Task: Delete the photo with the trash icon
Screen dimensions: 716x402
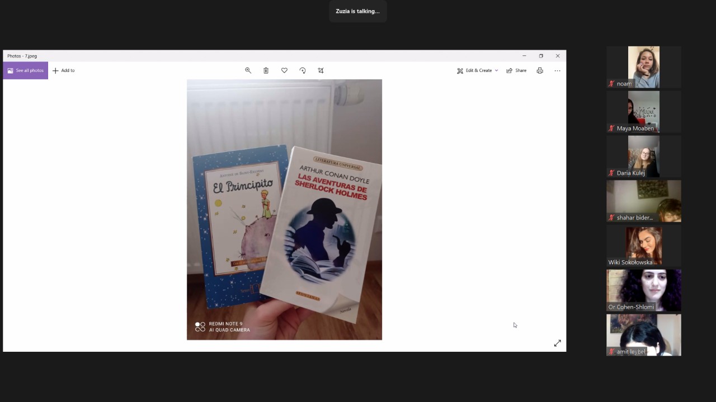Action: (266, 70)
